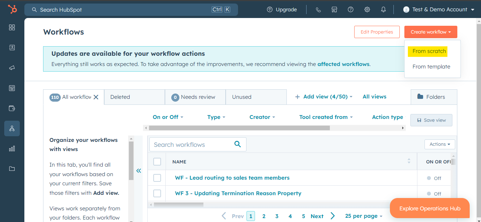Image resolution: width=481 pixels, height=222 pixels.
Task: Select the header checkbox above the workflow list
Action: 157,161
